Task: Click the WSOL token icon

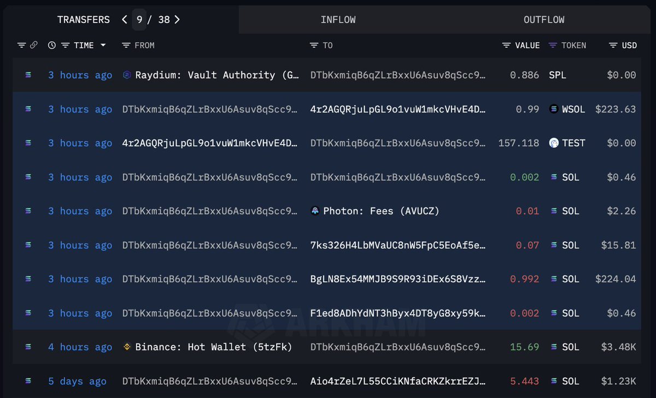Action: 553,109
